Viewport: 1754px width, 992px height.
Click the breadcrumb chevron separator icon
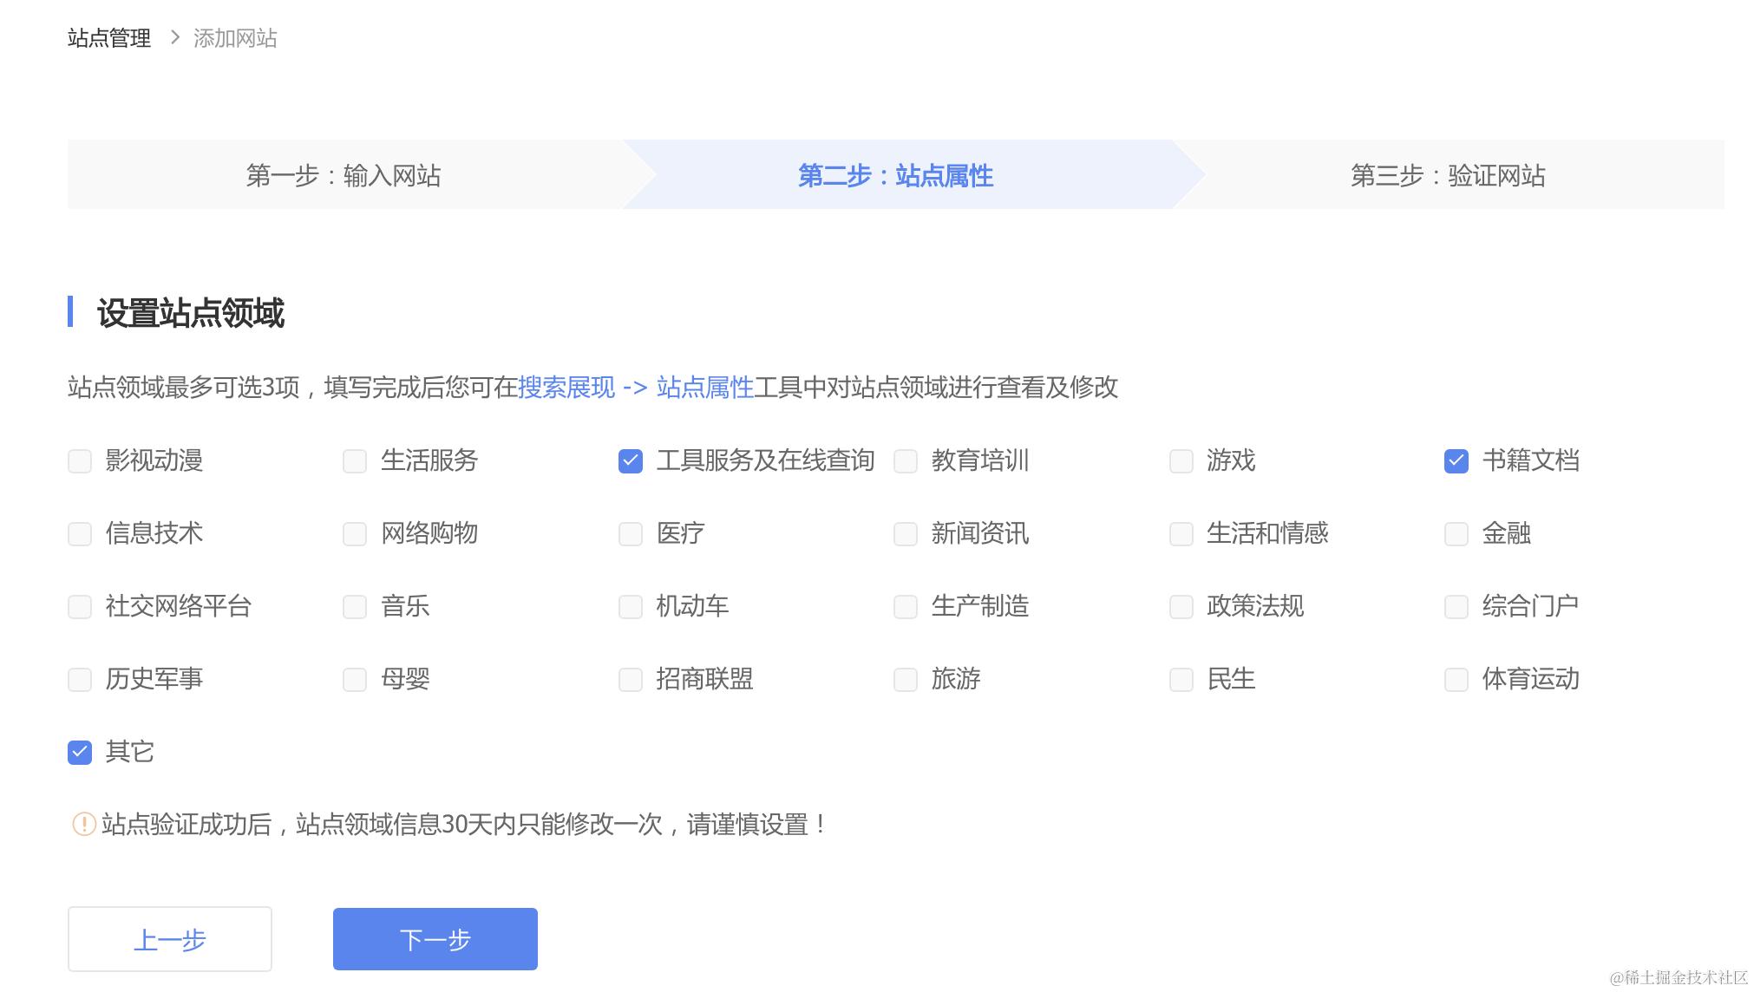[x=174, y=37]
